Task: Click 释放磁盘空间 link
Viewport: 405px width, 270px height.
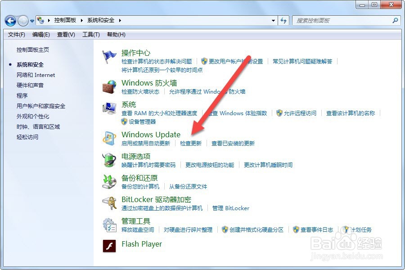Action: (x=138, y=229)
